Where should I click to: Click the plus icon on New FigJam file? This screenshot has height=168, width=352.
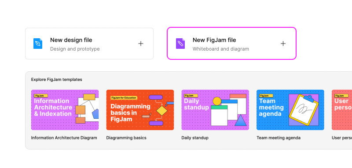283,44
